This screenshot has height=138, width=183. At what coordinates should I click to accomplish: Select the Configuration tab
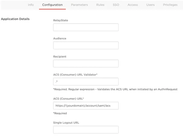[52, 5]
